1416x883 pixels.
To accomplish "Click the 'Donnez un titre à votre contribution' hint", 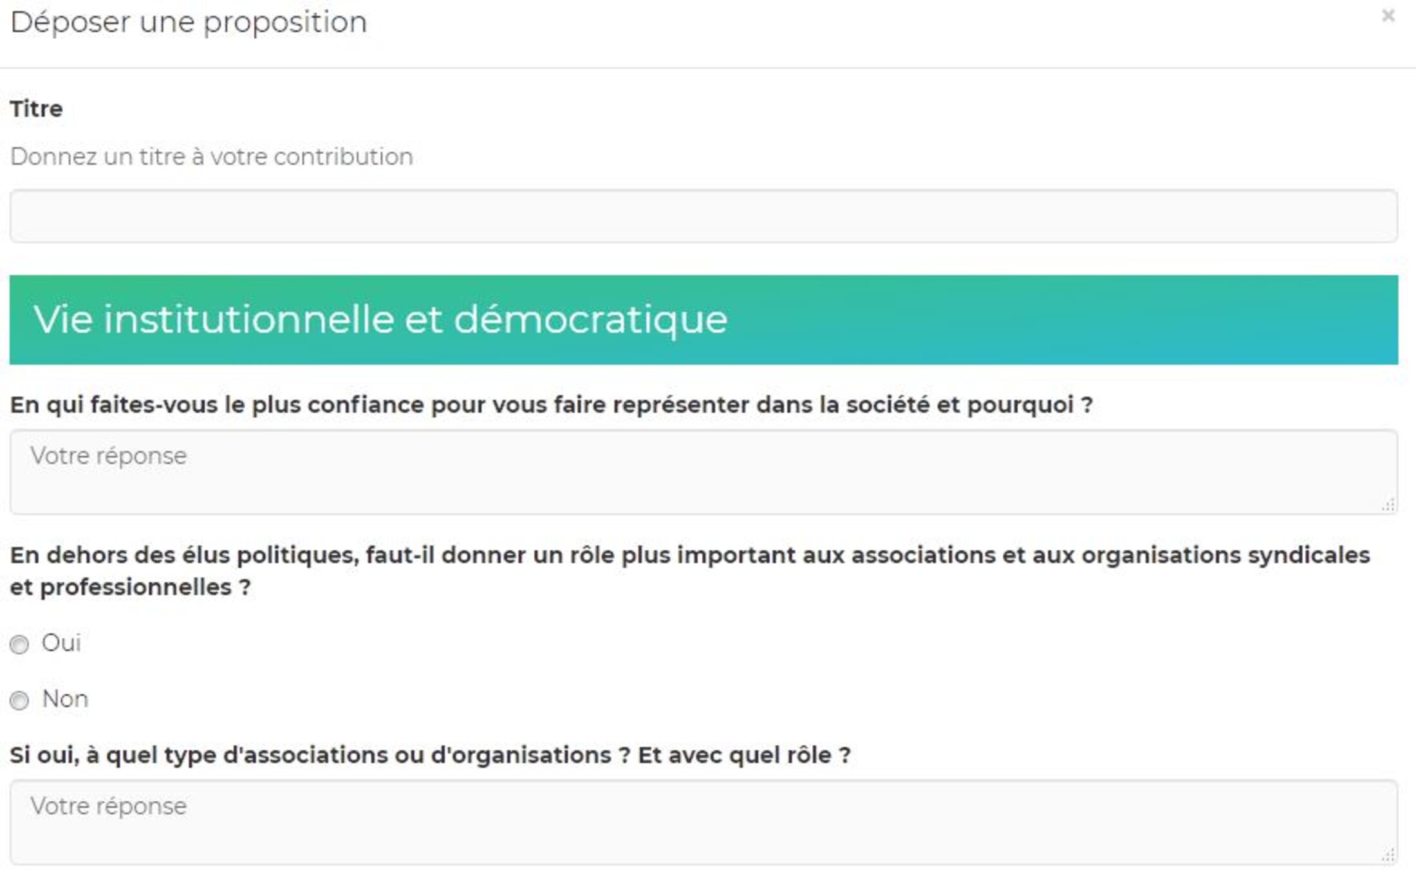I will (212, 157).
